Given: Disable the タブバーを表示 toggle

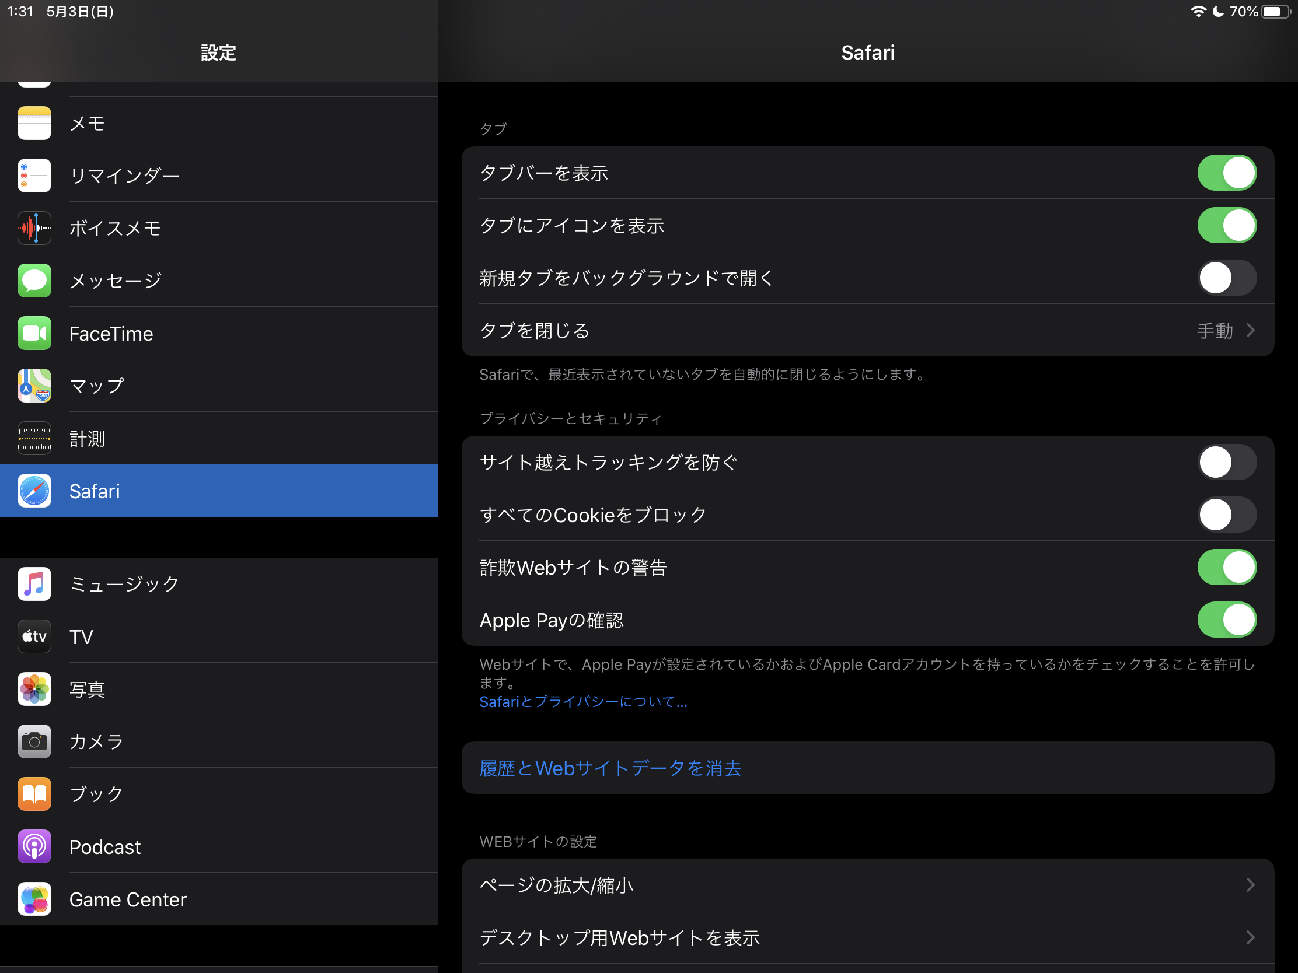Looking at the screenshot, I should click(x=1226, y=173).
